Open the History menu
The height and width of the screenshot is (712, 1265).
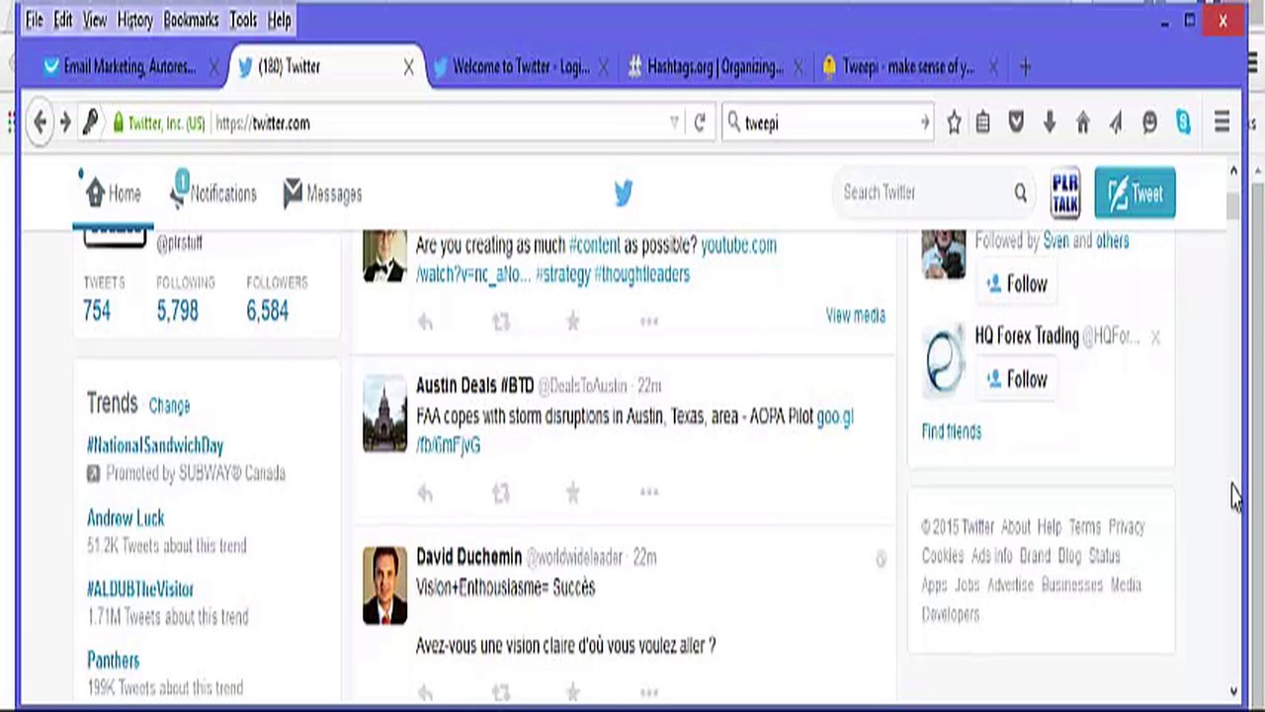[x=134, y=20]
